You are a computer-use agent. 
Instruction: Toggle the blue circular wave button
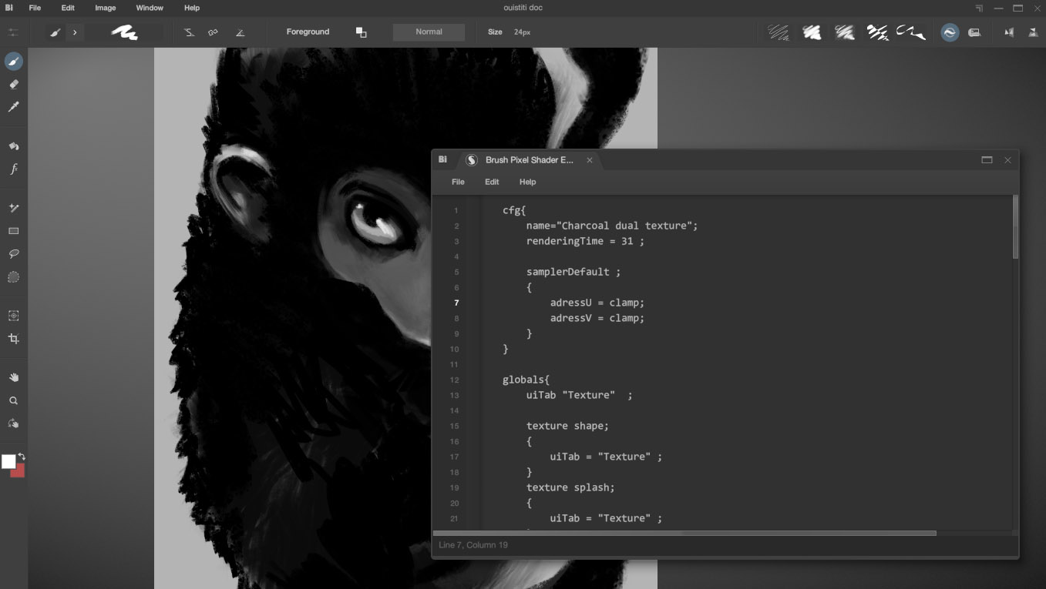pyautogui.click(x=950, y=32)
